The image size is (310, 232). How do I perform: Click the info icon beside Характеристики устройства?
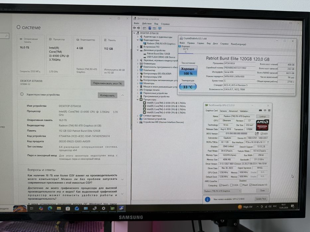point(22,94)
